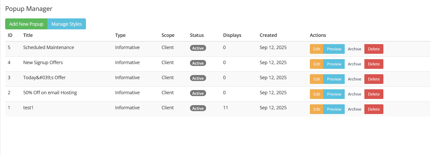Delete the 50% Off on email Hosting popup
Image resolution: width=435 pixels, height=155 pixels.
click(373, 94)
